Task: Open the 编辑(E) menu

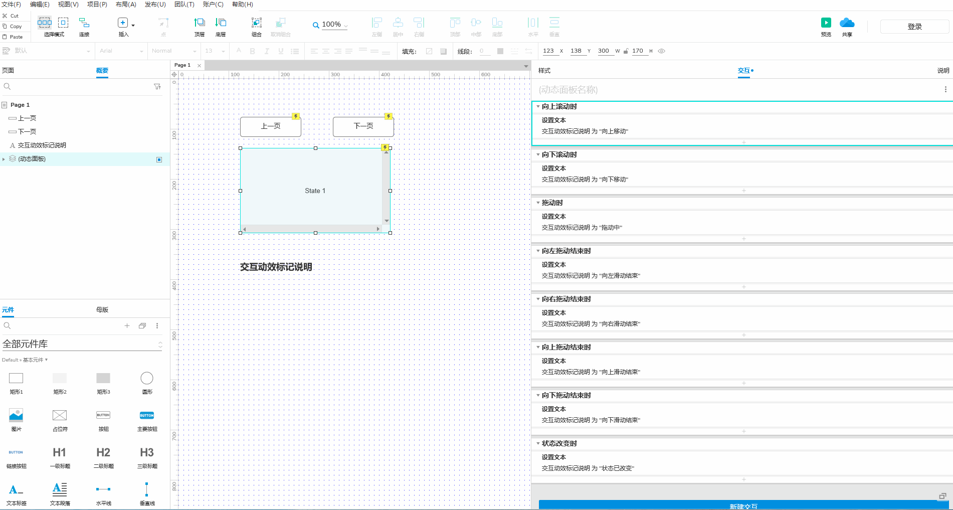Action: click(x=40, y=5)
